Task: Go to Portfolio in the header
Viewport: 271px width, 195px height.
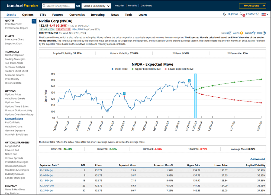Action: tap(133, 5)
